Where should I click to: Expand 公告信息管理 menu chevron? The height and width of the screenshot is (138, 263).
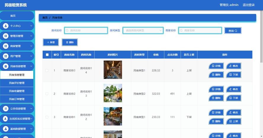pyautogui.click(x=31, y=109)
